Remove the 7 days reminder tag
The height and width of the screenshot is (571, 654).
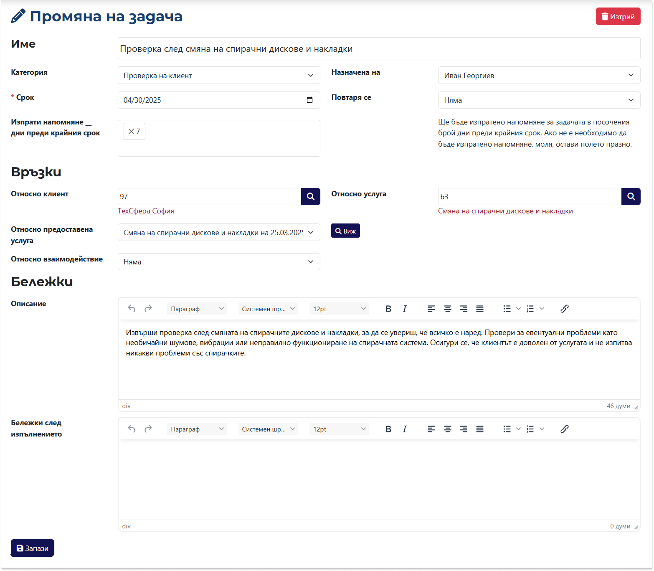(x=131, y=132)
